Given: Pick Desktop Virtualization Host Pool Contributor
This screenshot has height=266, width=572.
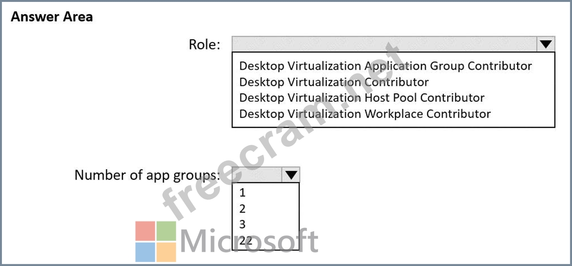Looking at the screenshot, I should coord(362,98).
